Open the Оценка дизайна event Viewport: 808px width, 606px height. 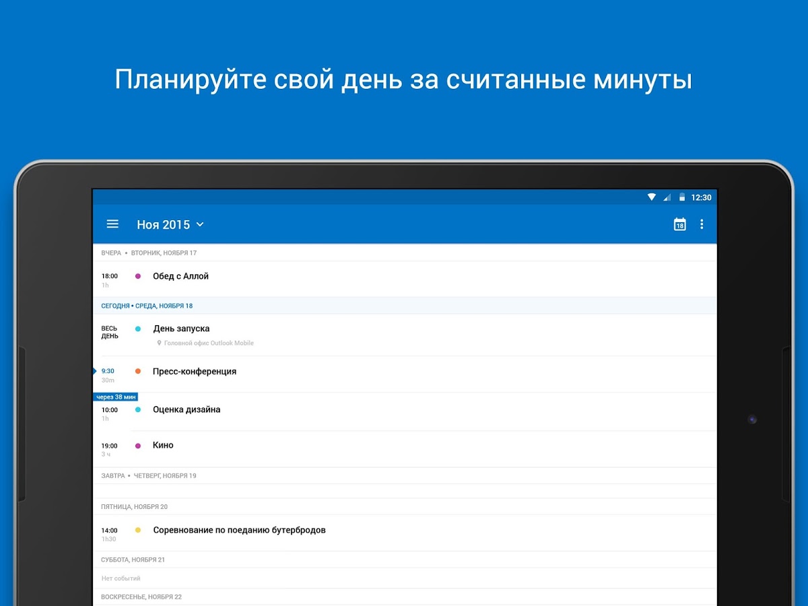(x=187, y=409)
